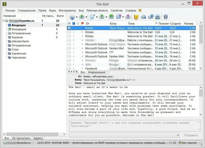Open the Справка menu
Viewport: 205px width, 148px height.
pyautogui.click(x=131, y=11)
